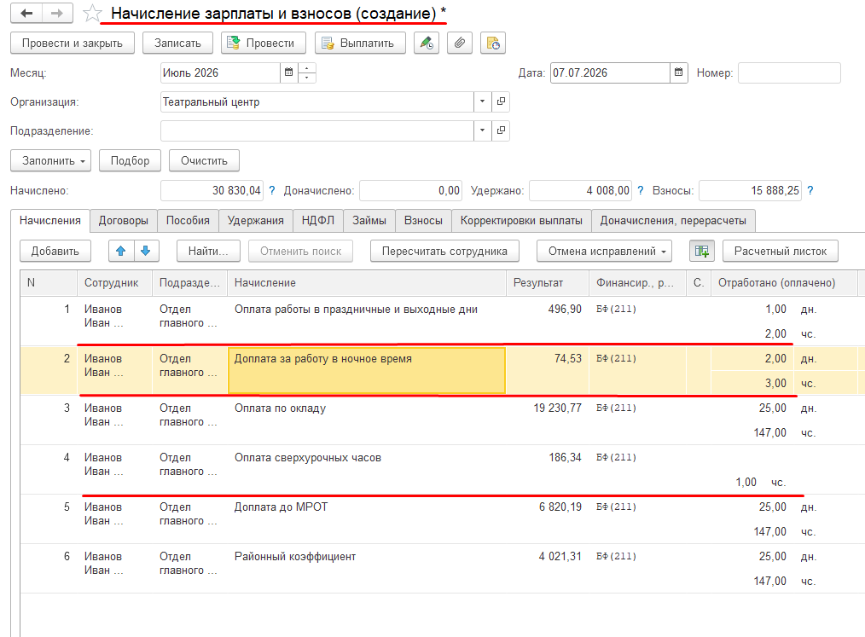Click the month stepper arrows
The height and width of the screenshot is (637, 865).
tap(307, 72)
